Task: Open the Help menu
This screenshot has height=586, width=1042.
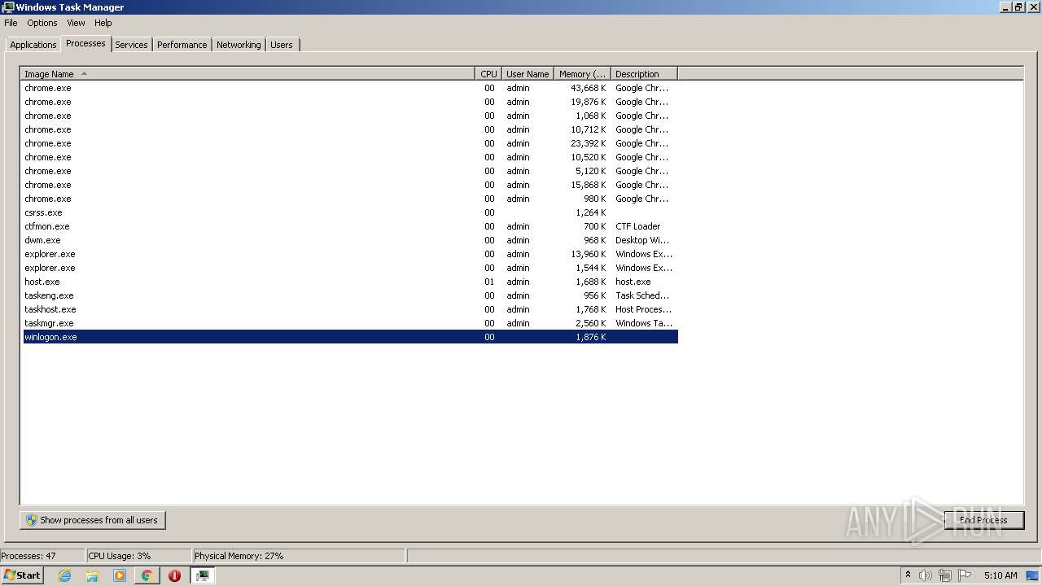Action: click(x=103, y=23)
